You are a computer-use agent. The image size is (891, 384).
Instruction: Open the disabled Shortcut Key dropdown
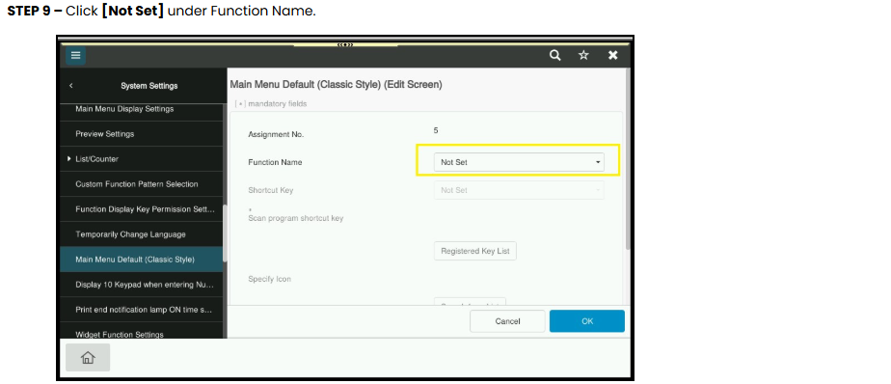click(519, 190)
